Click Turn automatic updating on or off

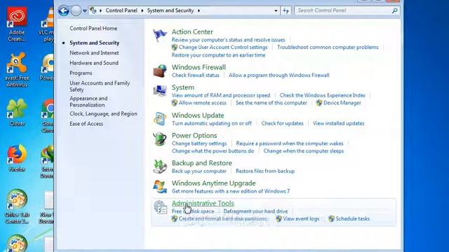click(x=212, y=123)
